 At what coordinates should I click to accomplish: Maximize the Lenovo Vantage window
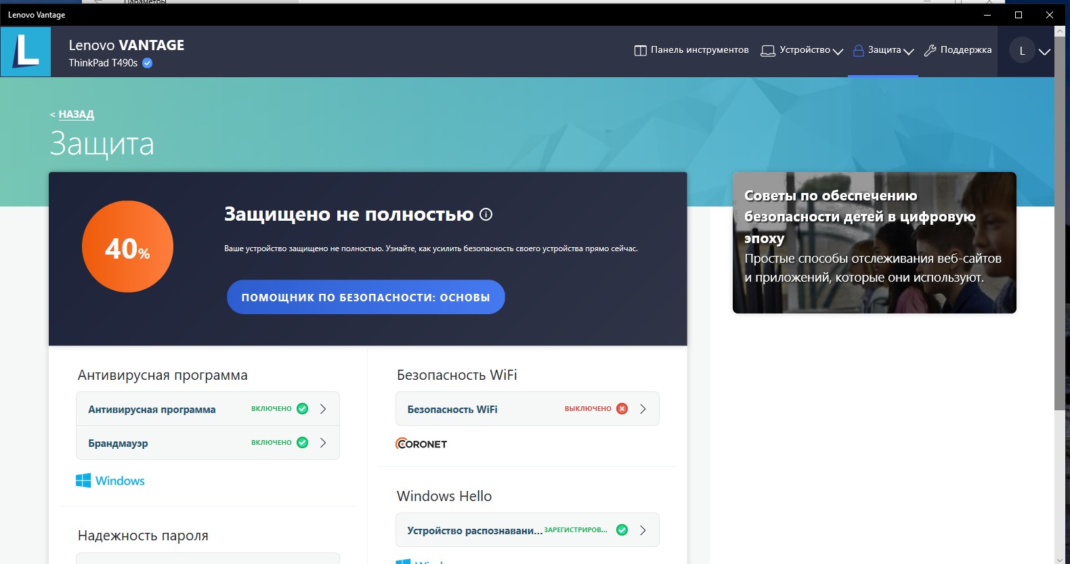click(x=1019, y=15)
